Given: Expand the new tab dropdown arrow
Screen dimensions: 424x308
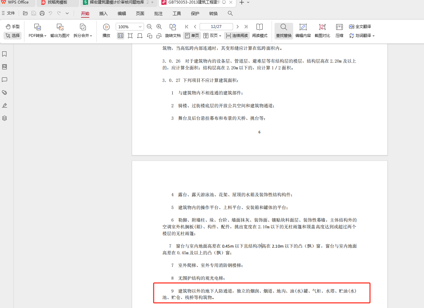Looking at the screenshot, I should (248, 2).
